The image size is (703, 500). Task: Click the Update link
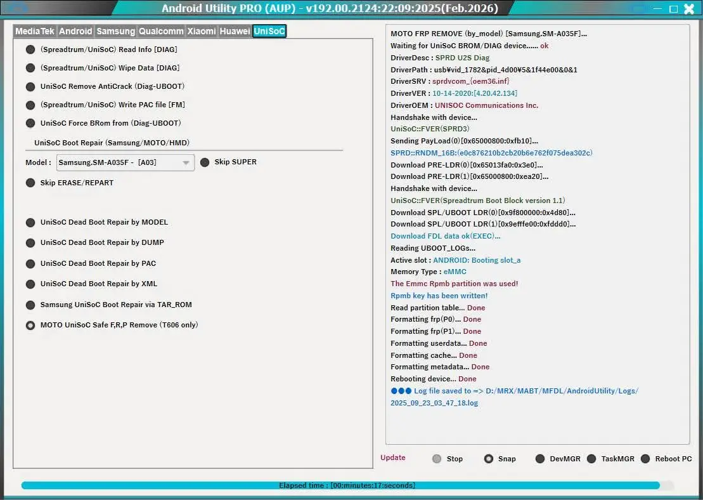[x=392, y=457]
